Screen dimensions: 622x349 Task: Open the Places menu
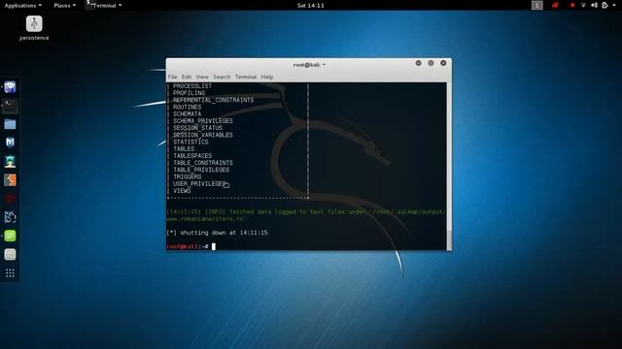[x=65, y=5]
